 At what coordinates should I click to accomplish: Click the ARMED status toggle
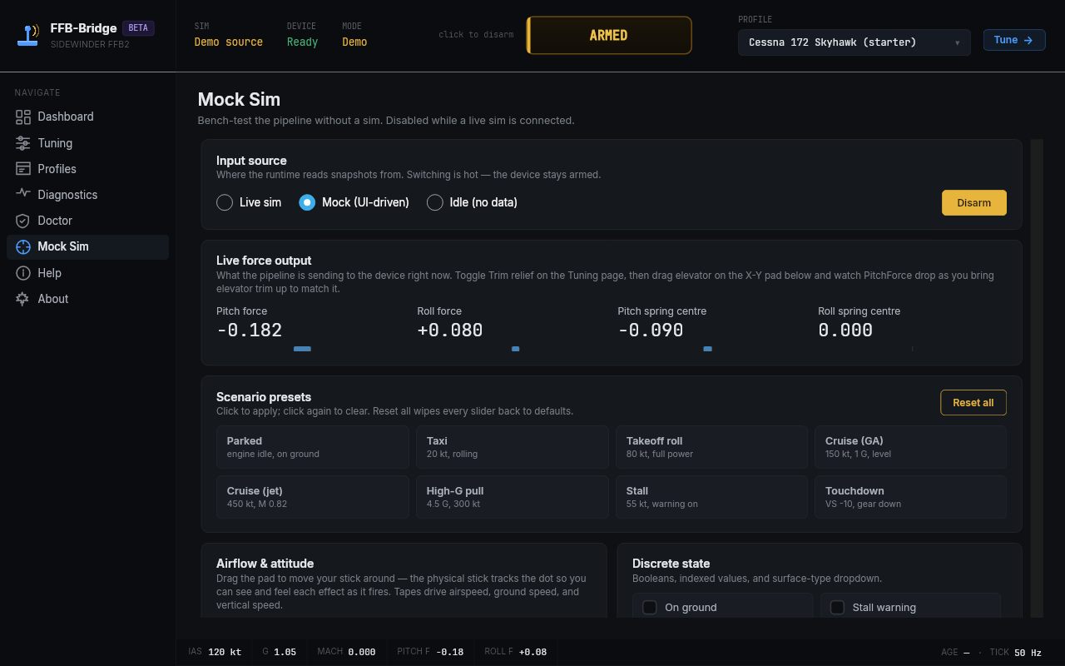pos(609,36)
